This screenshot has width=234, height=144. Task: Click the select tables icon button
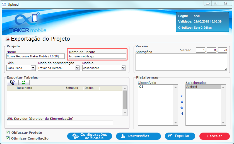coord(13,82)
